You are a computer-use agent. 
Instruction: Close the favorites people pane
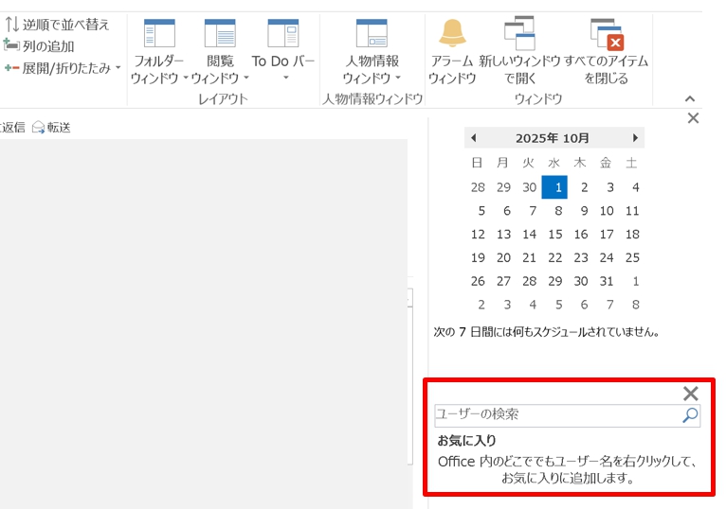[691, 394]
